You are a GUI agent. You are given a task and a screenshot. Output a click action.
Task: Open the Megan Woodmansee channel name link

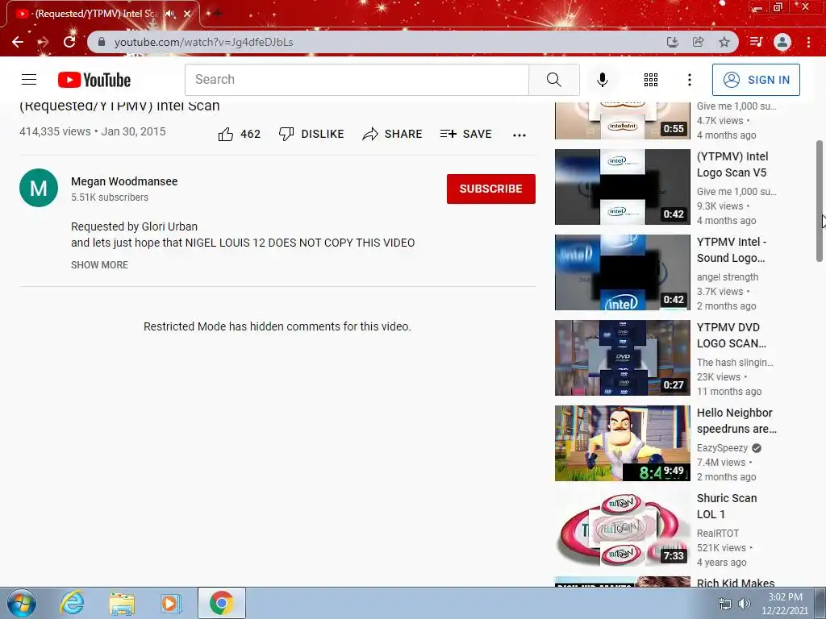(124, 181)
